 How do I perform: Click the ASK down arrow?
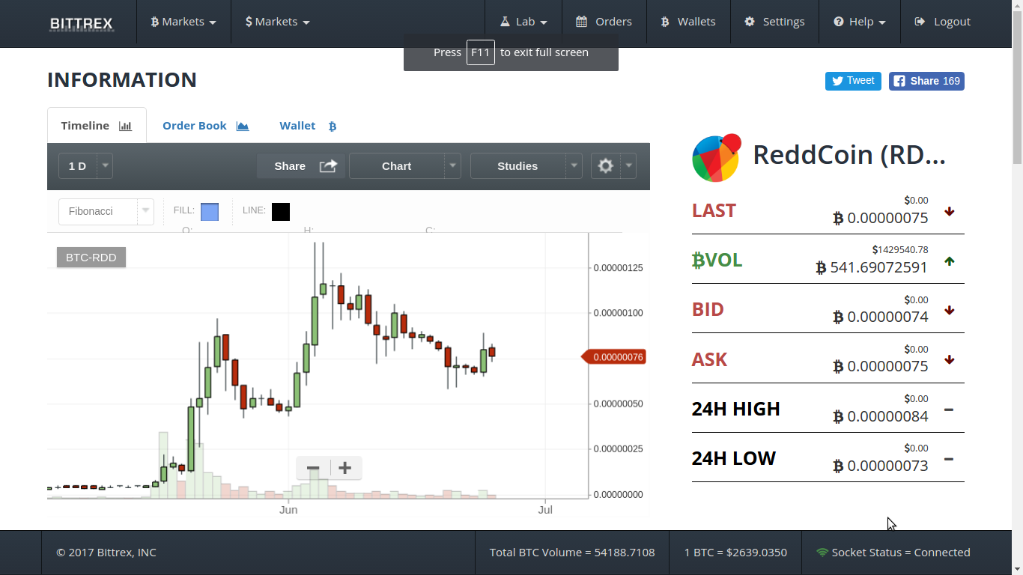point(950,360)
